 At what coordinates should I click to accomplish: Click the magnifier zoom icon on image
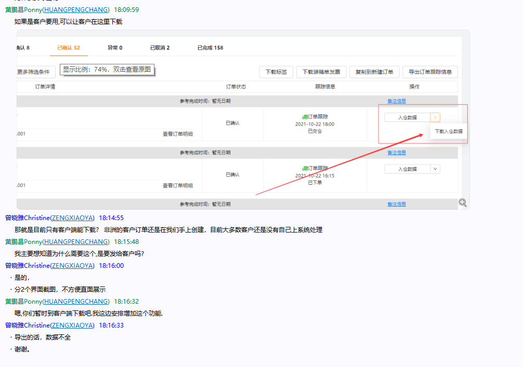click(463, 203)
